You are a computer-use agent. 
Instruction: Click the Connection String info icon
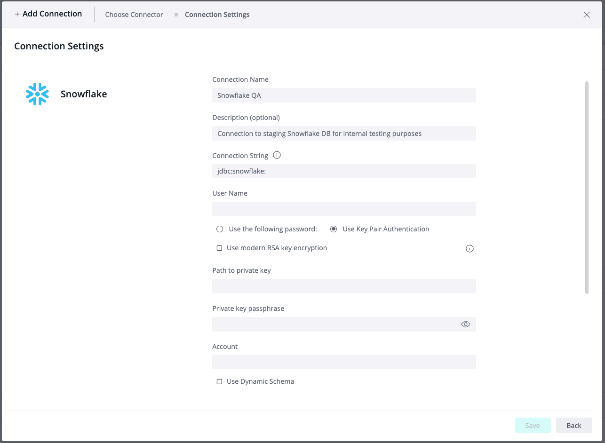pos(277,155)
